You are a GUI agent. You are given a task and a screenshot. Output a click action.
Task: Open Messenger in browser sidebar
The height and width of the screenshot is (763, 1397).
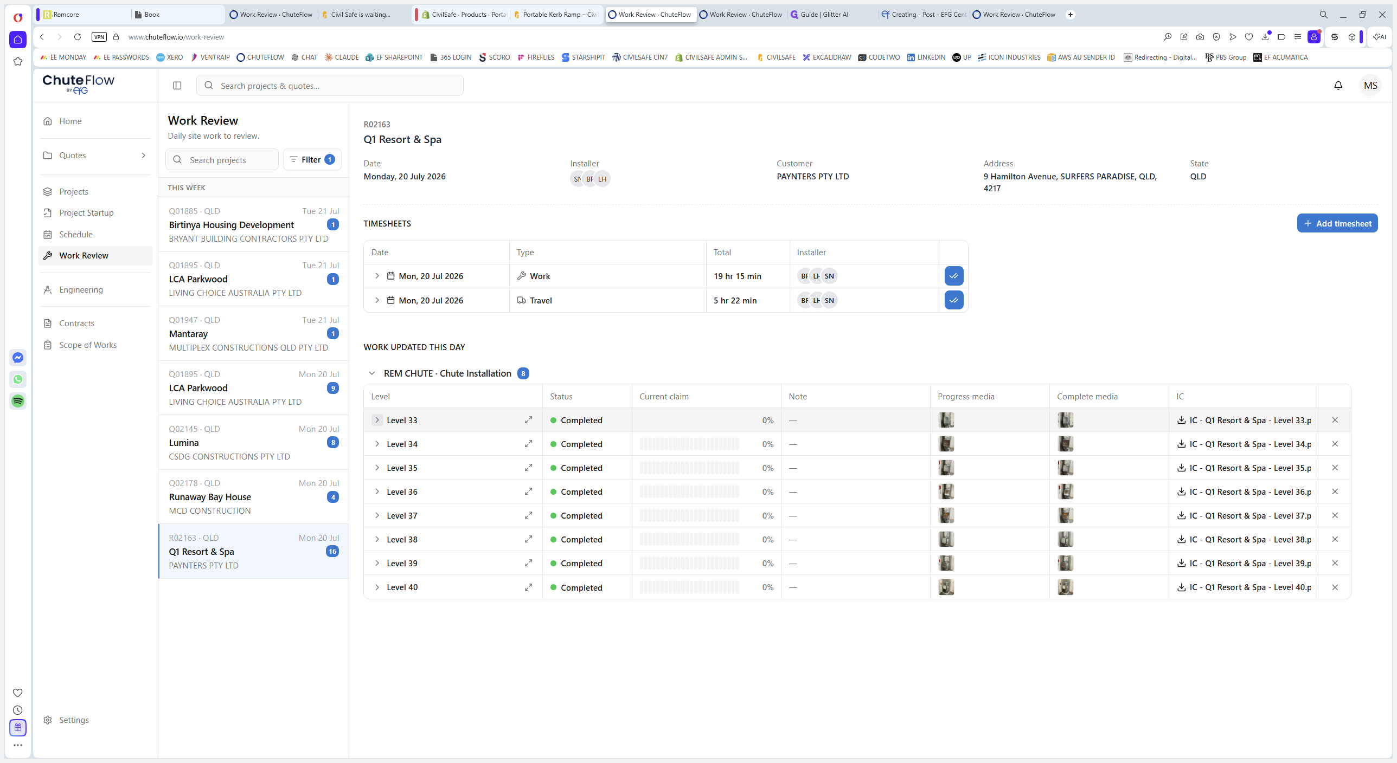18,358
